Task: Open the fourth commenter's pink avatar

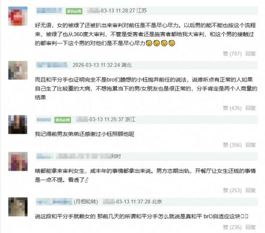Action: (18, 162)
